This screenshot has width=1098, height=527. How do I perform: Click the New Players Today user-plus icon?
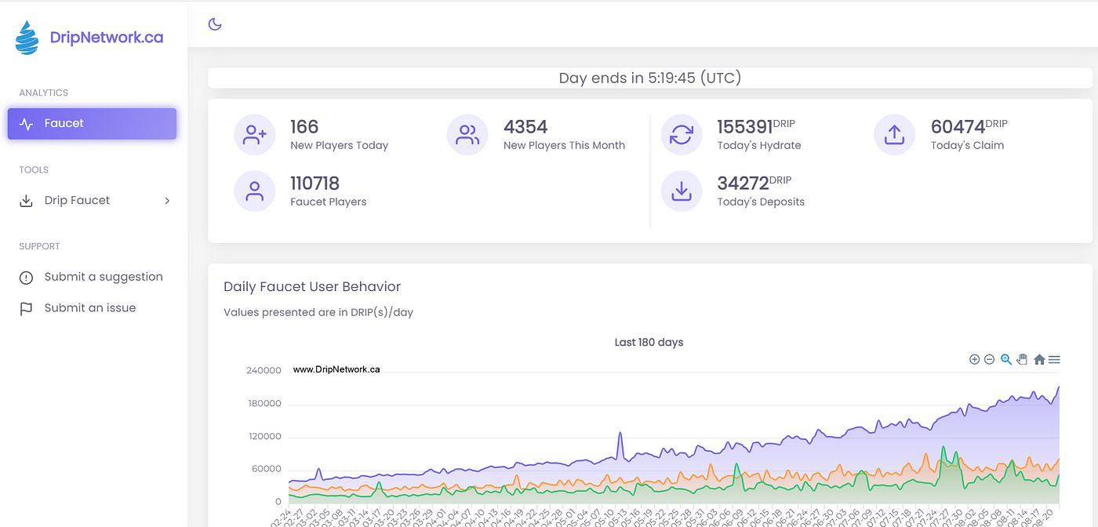click(254, 135)
